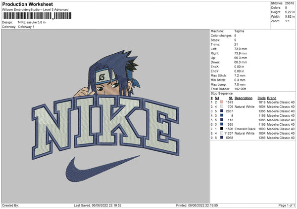The image size is (297, 209).
Task: Click the Machine value 'Tajima'
Action: 239,31
